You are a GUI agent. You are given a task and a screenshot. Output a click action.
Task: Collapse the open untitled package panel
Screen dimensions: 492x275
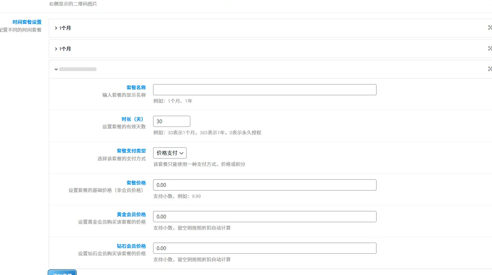(56, 69)
